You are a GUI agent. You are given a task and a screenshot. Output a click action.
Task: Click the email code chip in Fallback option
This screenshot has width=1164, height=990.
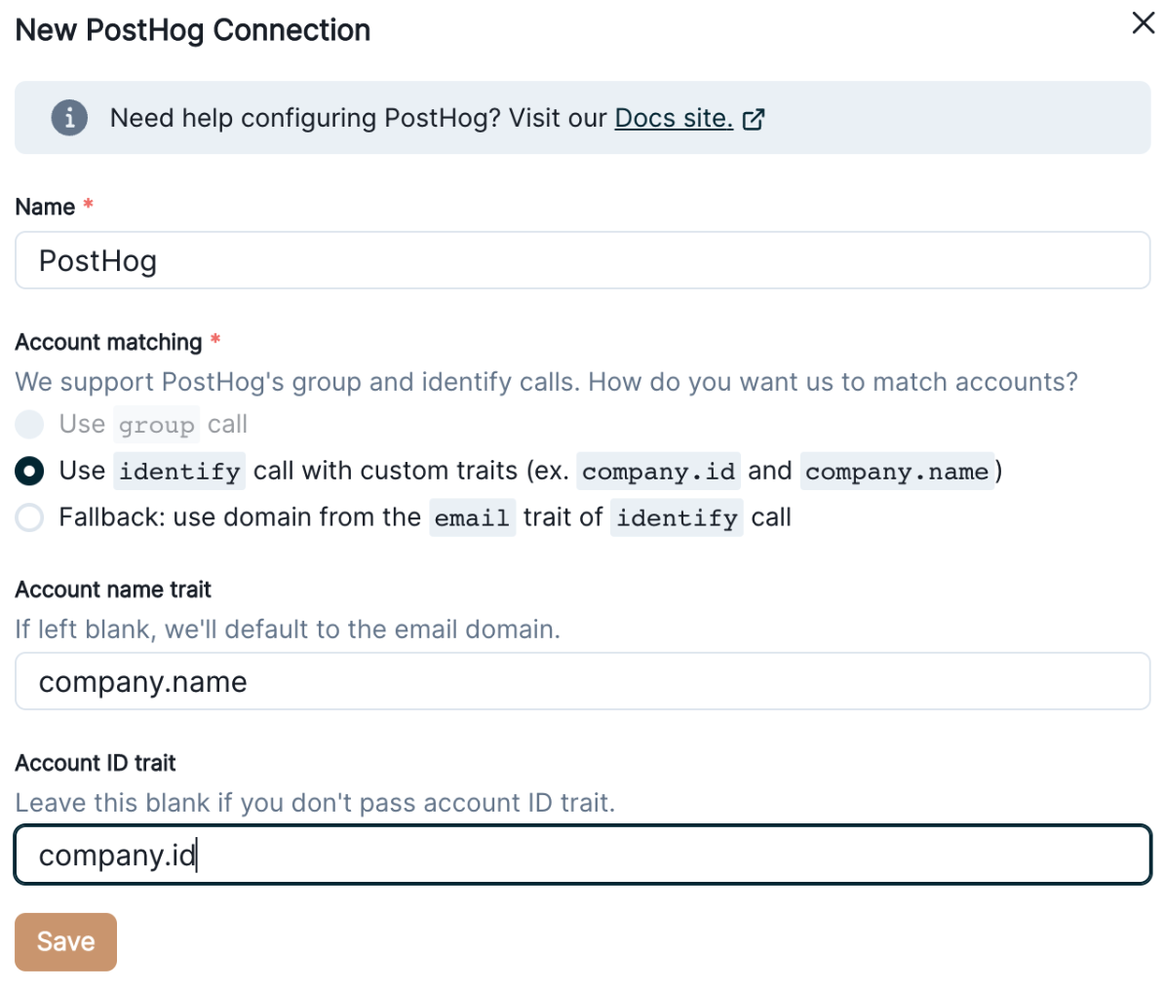[x=472, y=517]
